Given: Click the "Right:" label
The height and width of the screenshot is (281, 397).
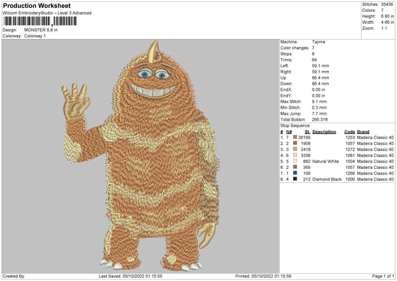Looking at the screenshot, I should click(x=286, y=72).
